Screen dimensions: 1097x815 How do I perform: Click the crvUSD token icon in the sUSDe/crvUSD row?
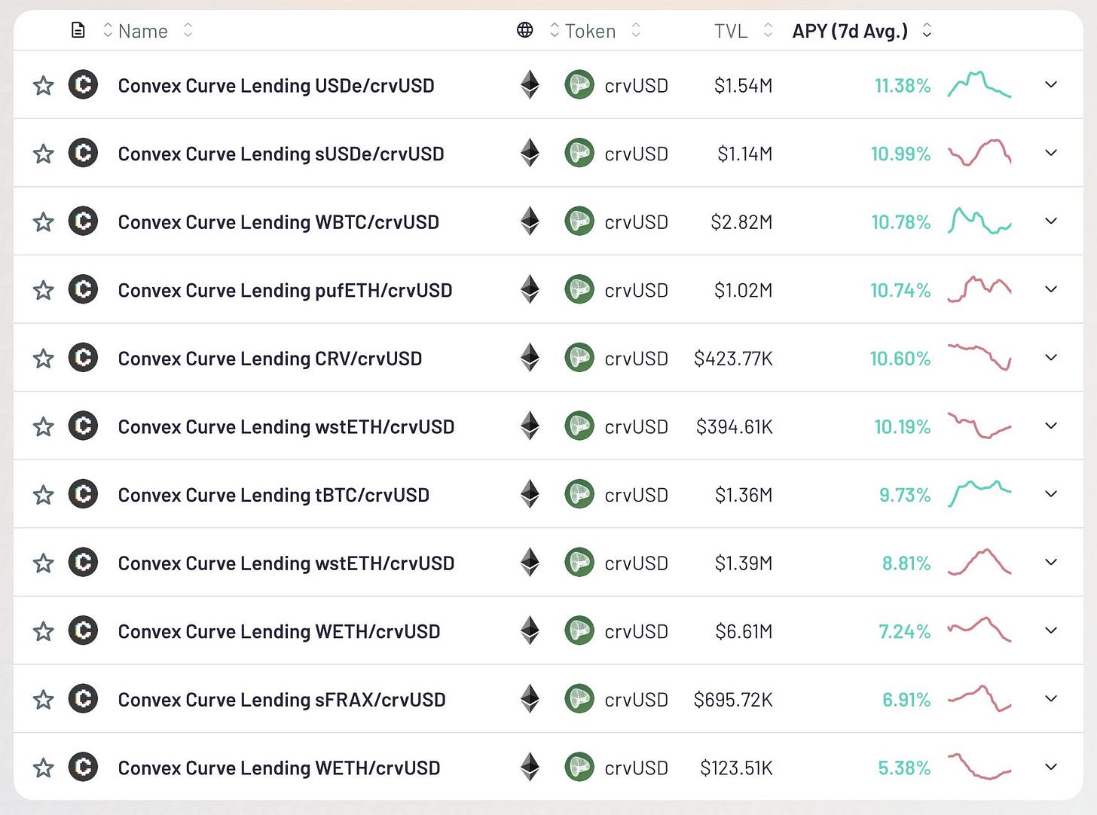pos(579,153)
